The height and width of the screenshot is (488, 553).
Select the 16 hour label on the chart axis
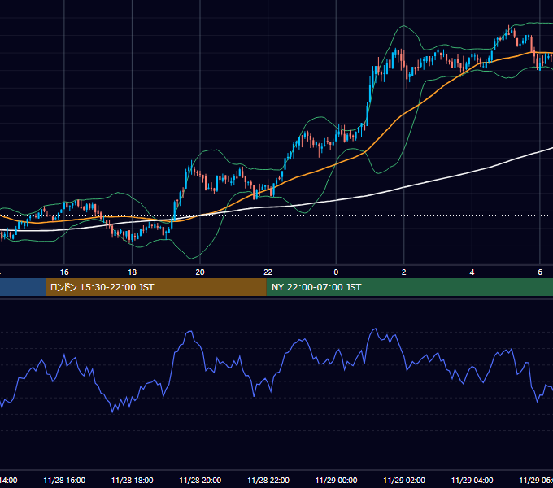click(64, 272)
